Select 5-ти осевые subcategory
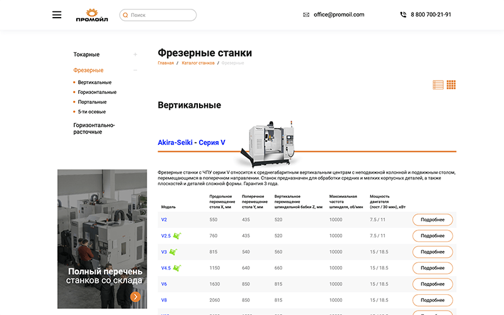This screenshot has height=315, width=504. click(91, 112)
